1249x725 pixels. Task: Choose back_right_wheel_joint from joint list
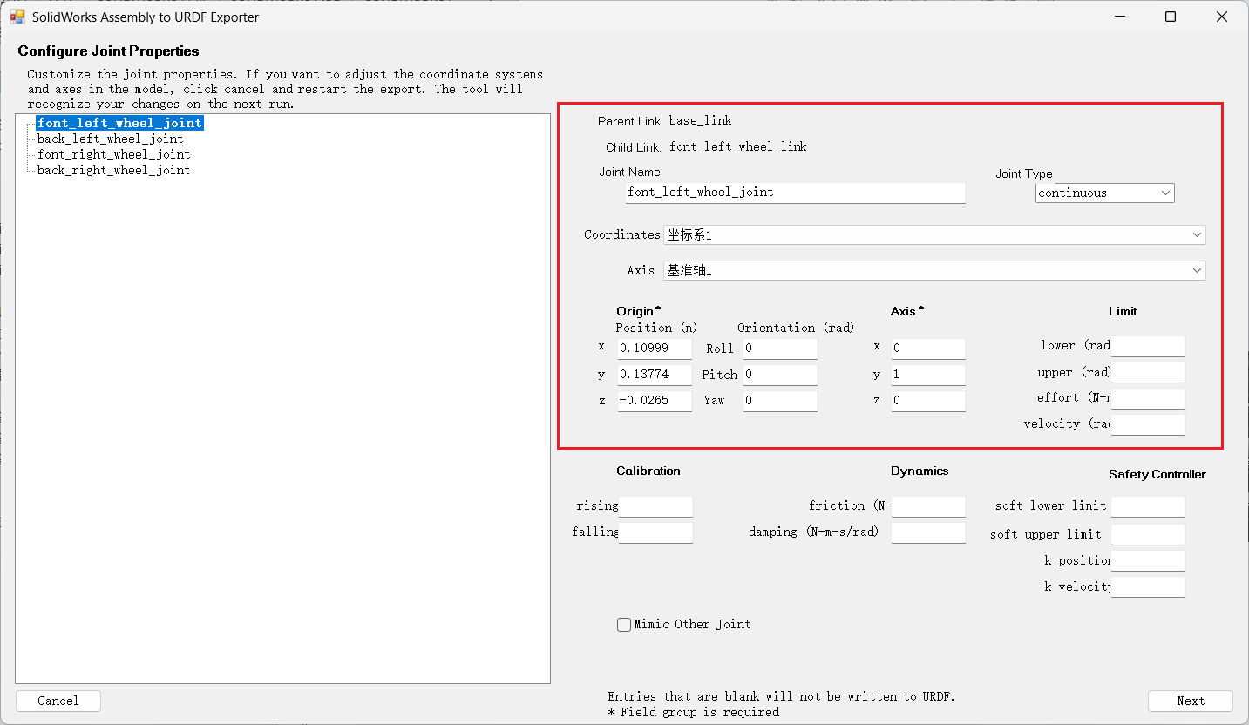click(x=113, y=170)
